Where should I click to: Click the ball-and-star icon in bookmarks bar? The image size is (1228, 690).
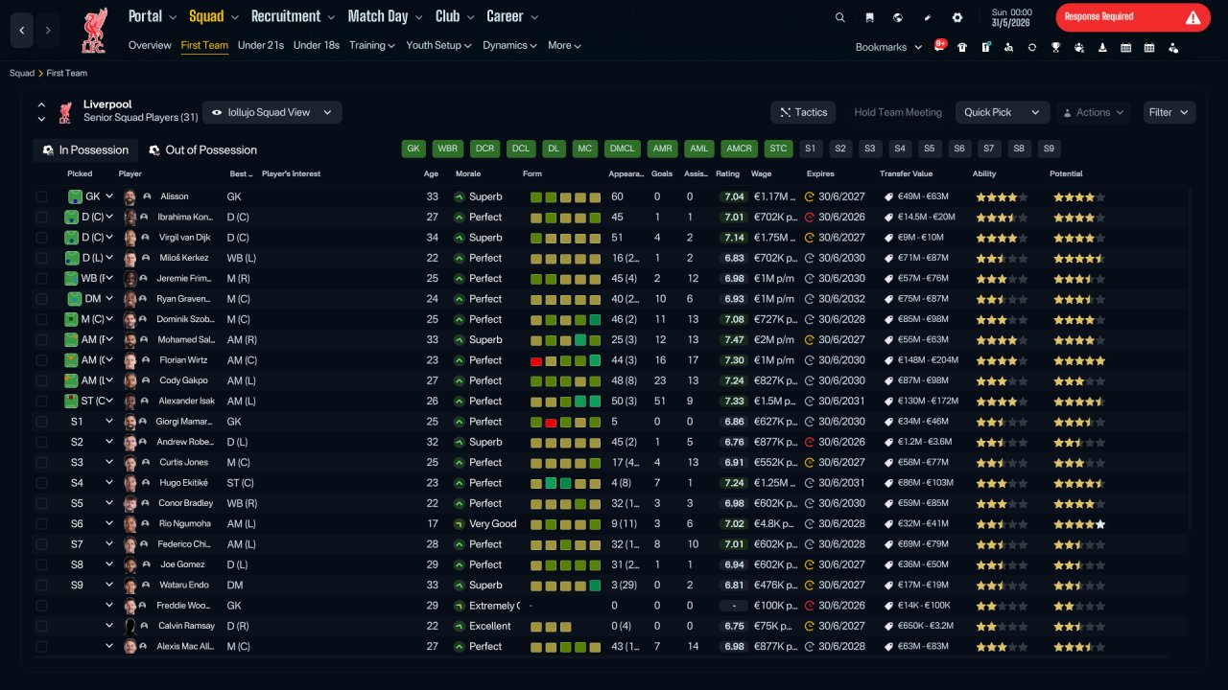tap(1079, 47)
